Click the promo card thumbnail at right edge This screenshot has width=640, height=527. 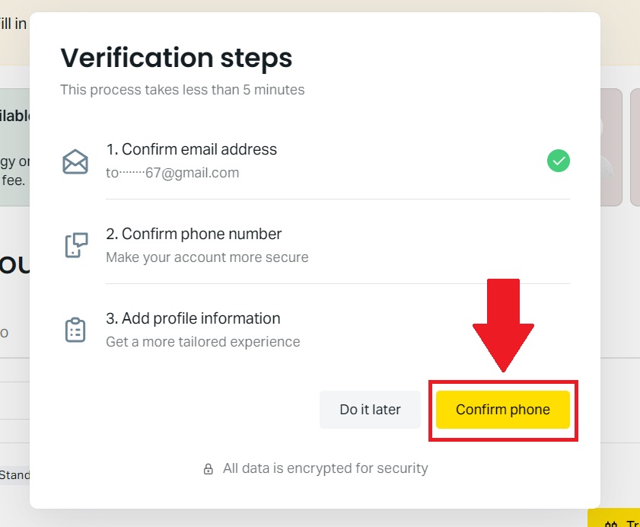pos(613,147)
